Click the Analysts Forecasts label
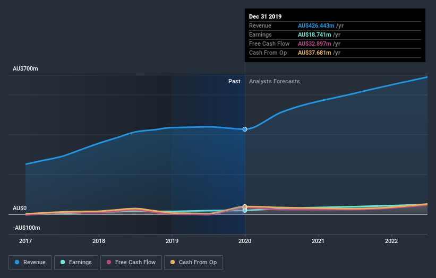Image resolution: width=436 pixels, height=278 pixels. (x=274, y=81)
